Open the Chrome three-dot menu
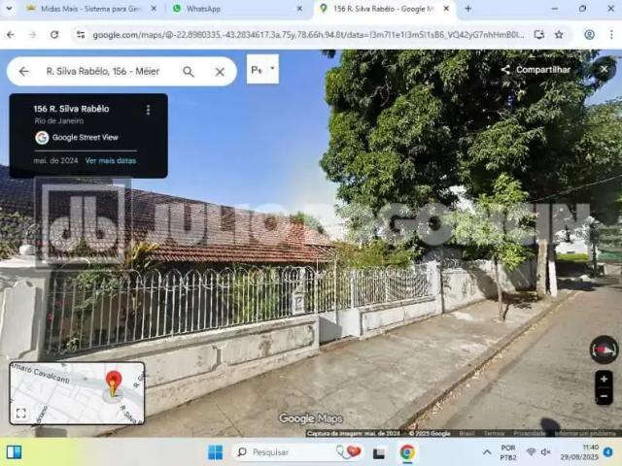Viewport: 622px width, 466px height. [611, 35]
